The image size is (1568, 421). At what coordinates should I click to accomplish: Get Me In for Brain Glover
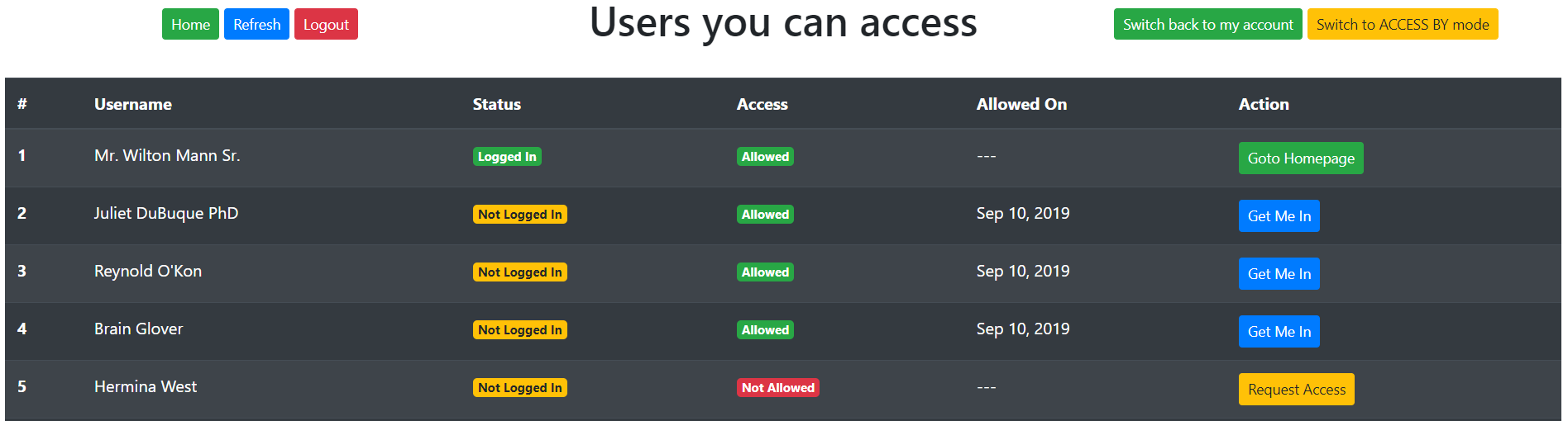[1279, 331]
